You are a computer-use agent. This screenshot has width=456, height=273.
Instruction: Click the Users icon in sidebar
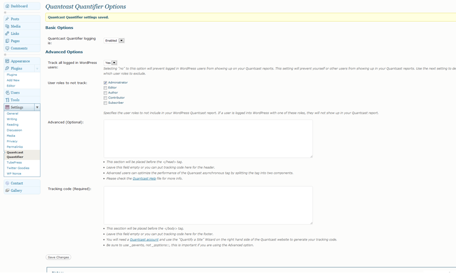tap(7, 92)
